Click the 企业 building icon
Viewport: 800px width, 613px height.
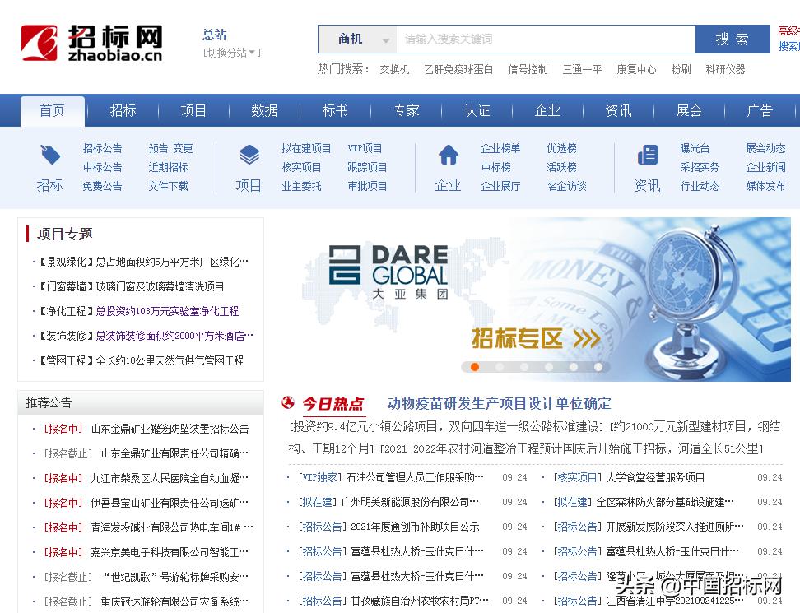[448, 156]
